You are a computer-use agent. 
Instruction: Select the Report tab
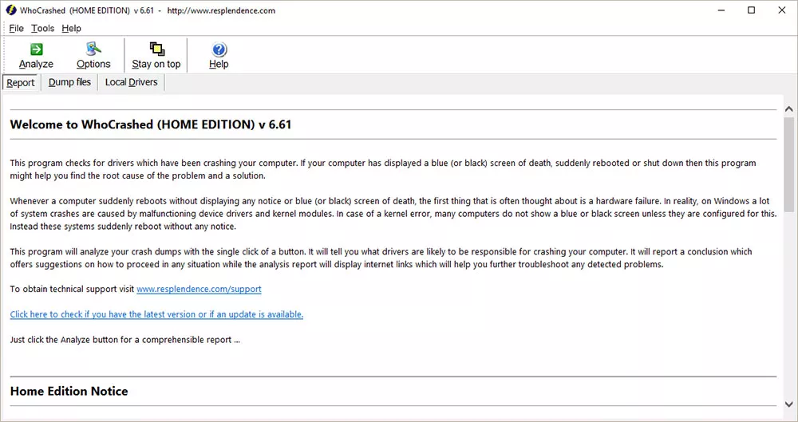[x=21, y=82]
